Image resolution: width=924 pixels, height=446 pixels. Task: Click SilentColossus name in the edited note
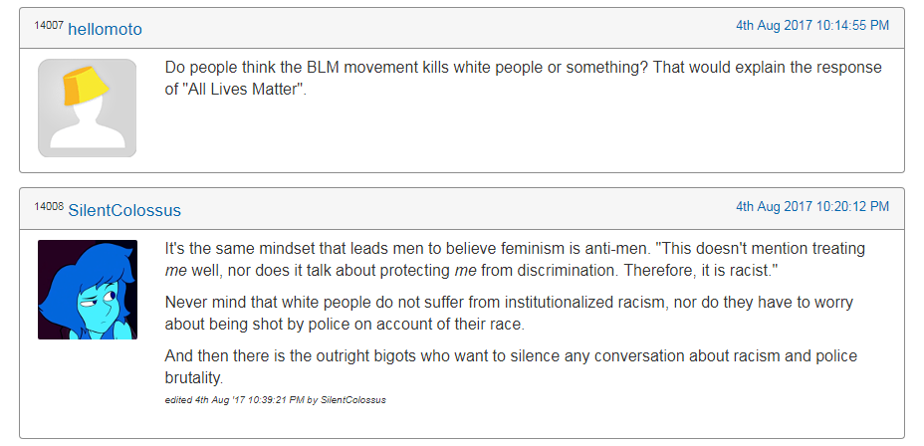353,400
